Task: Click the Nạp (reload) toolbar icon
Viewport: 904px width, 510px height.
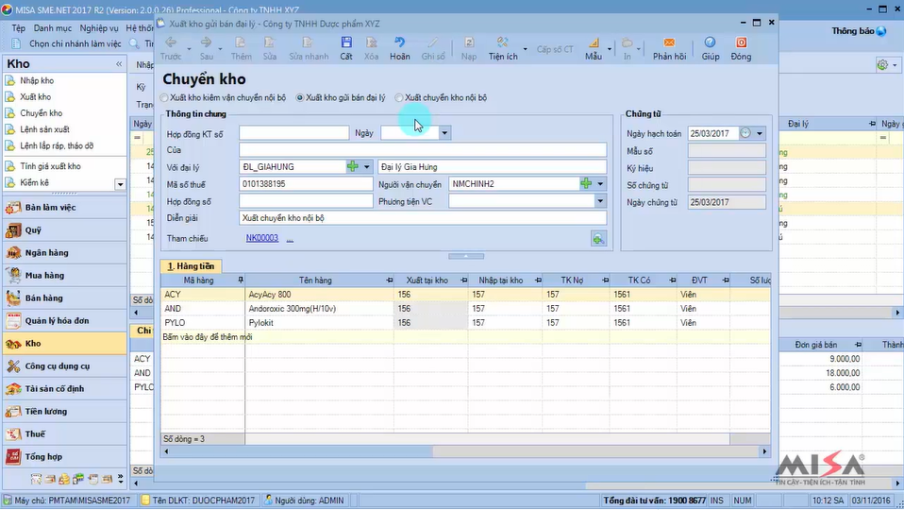Action: (469, 42)
